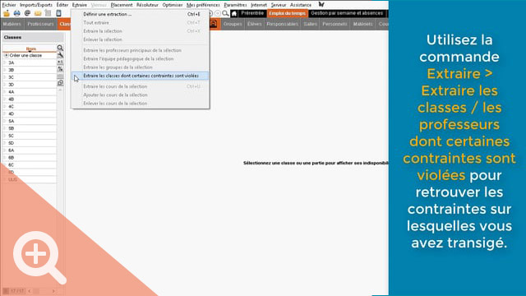Image resolution: width=526 pixels, height=296 pixels.
Task: Expand the Créer une classe plus toggle
Action: 6,55
